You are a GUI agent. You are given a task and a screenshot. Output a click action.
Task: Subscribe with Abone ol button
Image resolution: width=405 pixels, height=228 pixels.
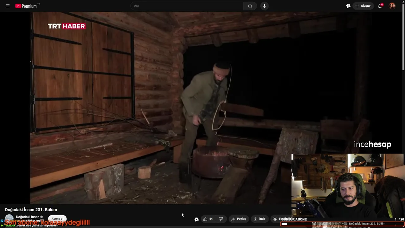[57, 219]
